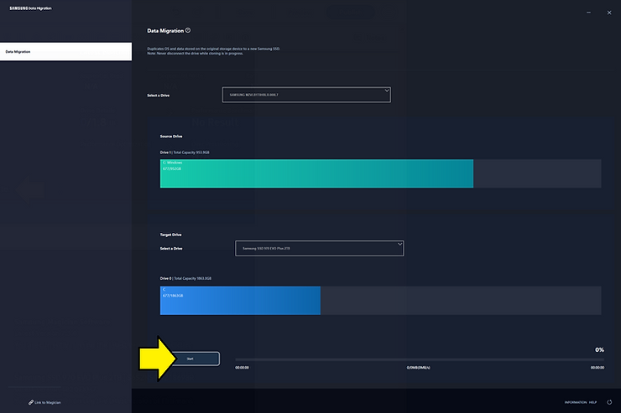Click the cloning progress bar
Viewport: 621px width, 413px height.
[418, 359]
